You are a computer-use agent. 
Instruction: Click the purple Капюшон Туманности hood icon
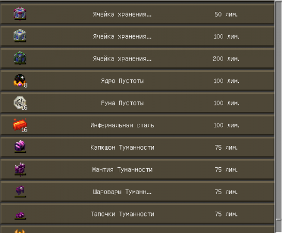pos(20,147)
